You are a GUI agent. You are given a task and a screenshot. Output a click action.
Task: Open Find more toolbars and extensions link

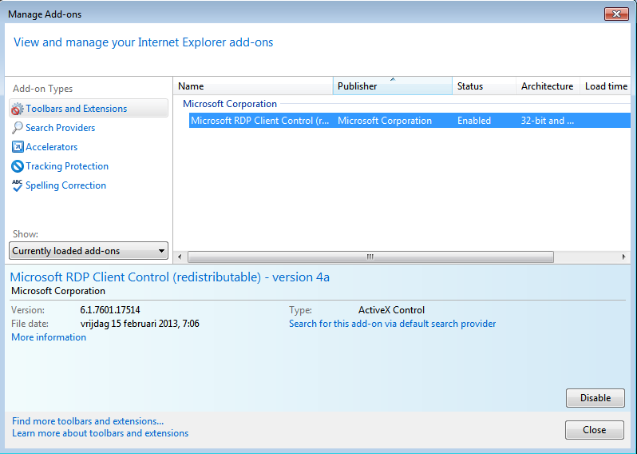pos(88,421)
